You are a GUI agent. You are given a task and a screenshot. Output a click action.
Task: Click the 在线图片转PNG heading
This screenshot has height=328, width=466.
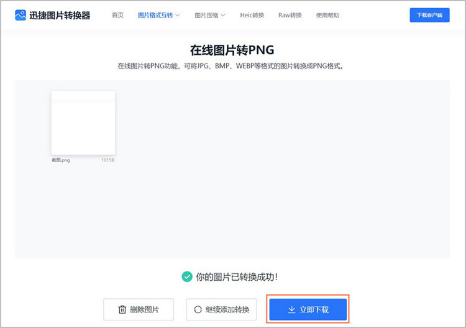tap(232, 50)
